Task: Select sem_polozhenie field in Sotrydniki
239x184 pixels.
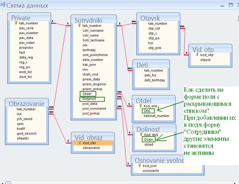Action: tap(95, 55)
